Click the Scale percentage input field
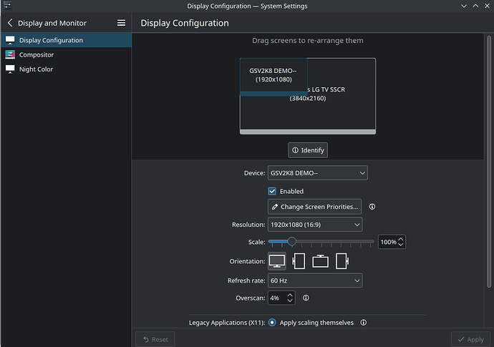Viewport: 494px width, 347px height. pos(388,242)
